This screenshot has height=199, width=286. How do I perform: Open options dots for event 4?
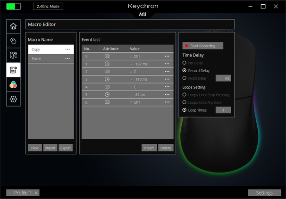[x=167, y=87]
